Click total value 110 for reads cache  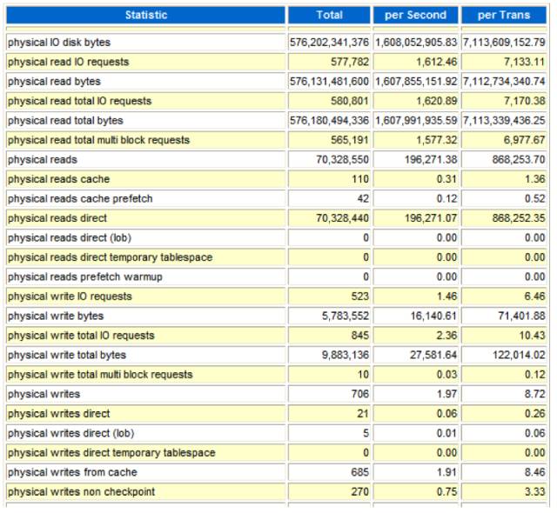[x=360, y=179]
